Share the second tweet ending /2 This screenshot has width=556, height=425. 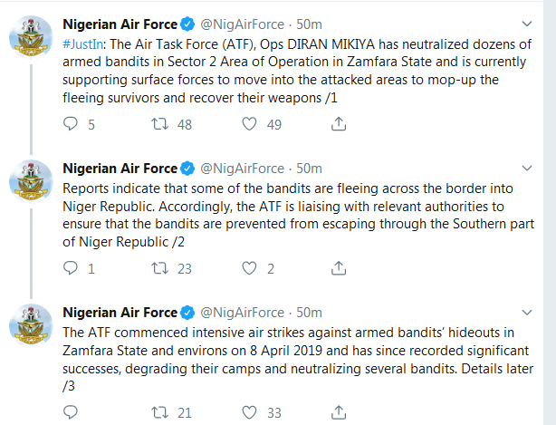(x=339, y=268)
